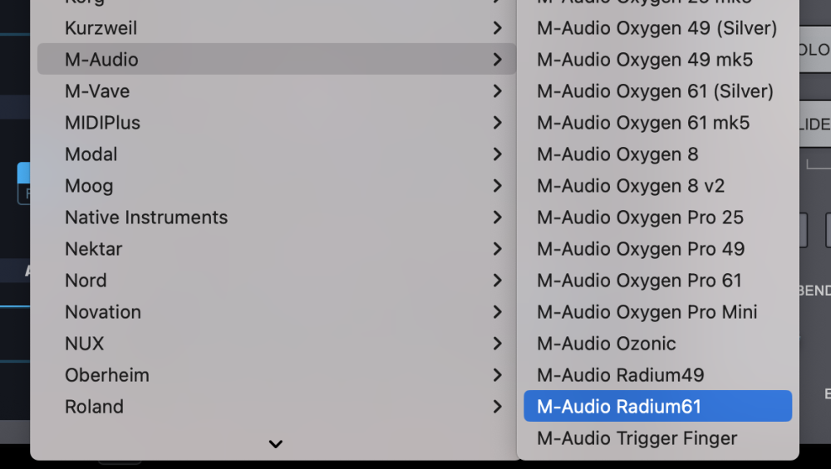Screen dimensions: 831x469
Task: Select M-Audio Oxygen Pro Mini
Action: tap(647, 312)
